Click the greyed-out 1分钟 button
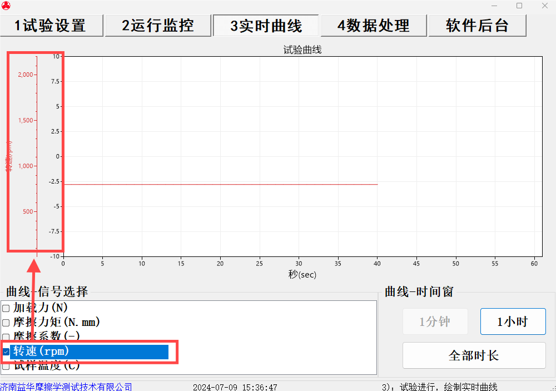Viewport: 556px width, 391px height. pos(435,321)
